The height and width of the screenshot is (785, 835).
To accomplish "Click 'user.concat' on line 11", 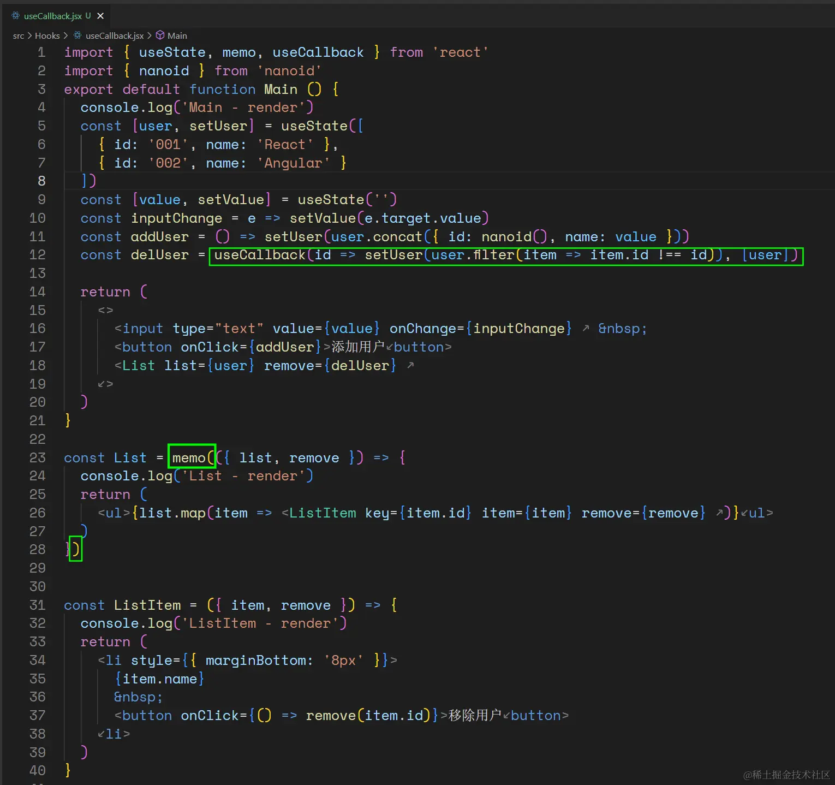I will [x=377, y=237].
